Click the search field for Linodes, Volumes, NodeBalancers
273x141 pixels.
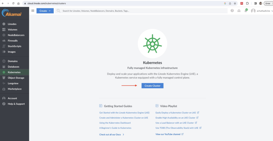tap(141, 11)
